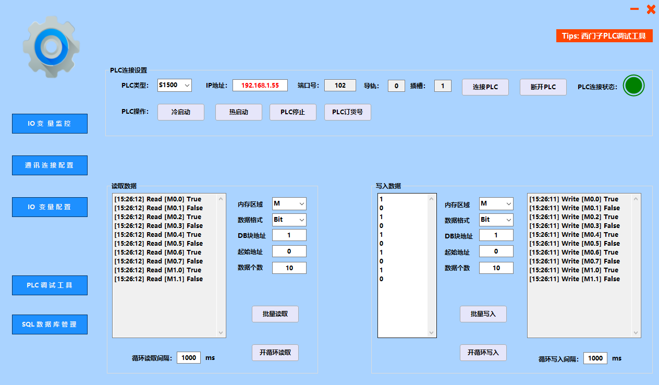Image resolution: width=659 pixels, height=385 pixels.
Task: Click 数据个数 field in 写入数据 panel
Action: [x=496, y=268]
